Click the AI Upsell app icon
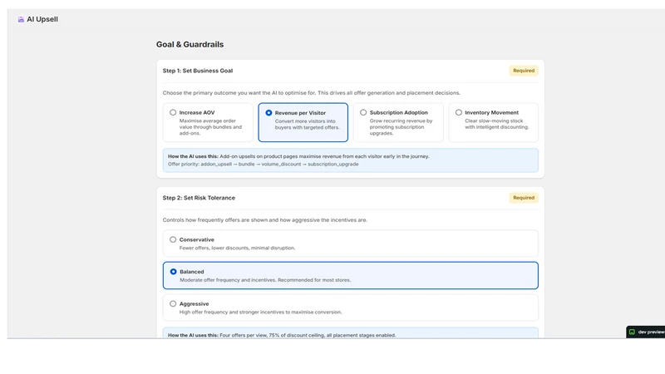665x374 pixels. [21, 19]
